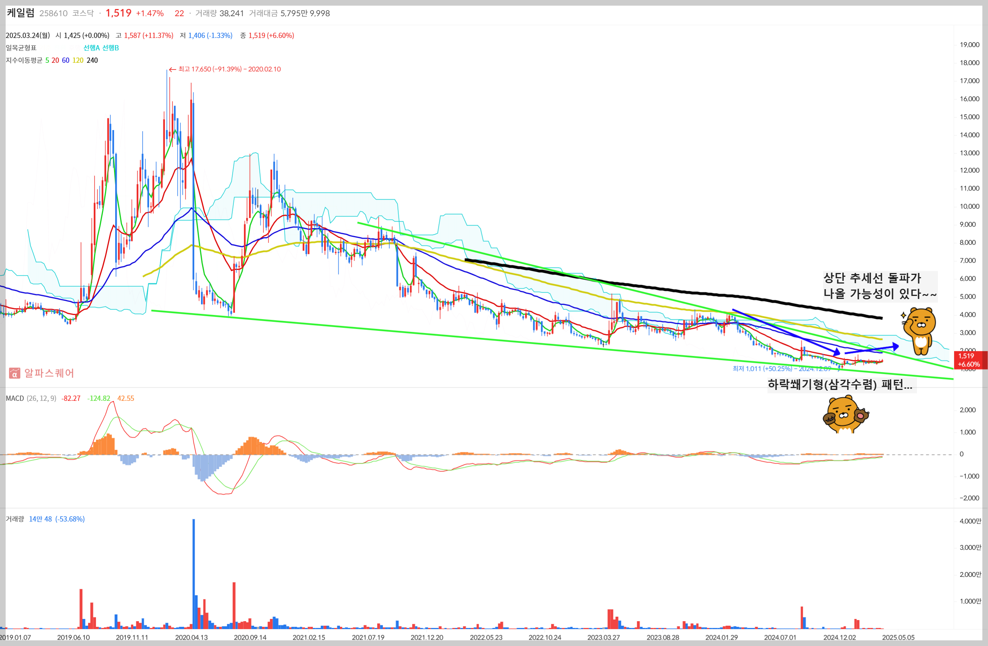This screenshot has width=988, height=646.
Task: Click the volume value 14만 48
Action: tap(40, 519)
